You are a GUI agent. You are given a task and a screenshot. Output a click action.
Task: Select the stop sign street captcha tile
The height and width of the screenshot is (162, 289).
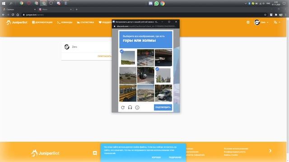(x=145, y=58)
